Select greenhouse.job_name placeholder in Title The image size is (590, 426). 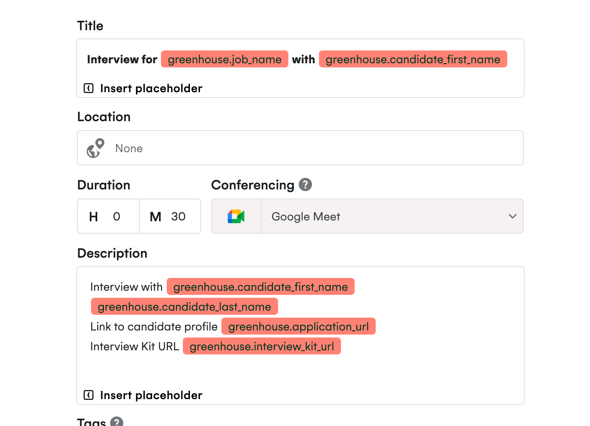pos(225,59)
